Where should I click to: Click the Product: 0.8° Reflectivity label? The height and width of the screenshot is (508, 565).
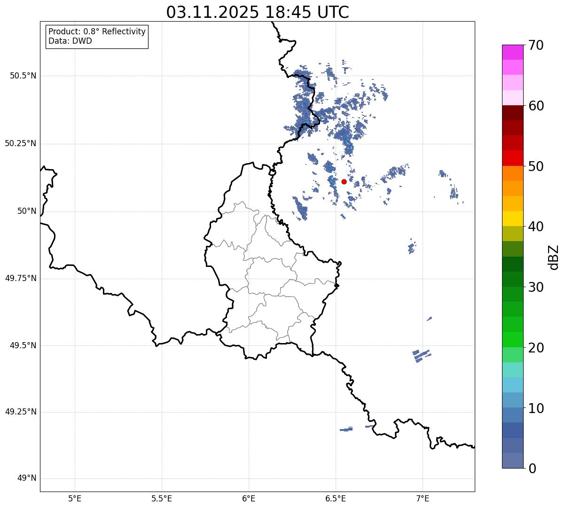pos(97,31)
